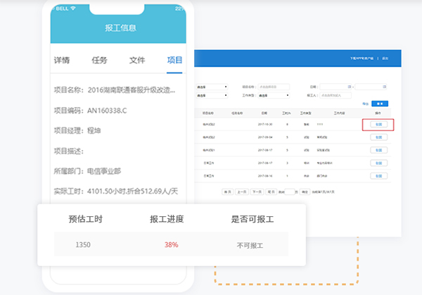Click the estimated hours value 1350
Viewport: 422px width, 295px height.
point(83,244)
